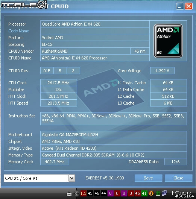Image resolution: width=196 pixels, height=199 pixels.
Task: Click the 2013.5 MHz HTT speed value
Action: pos(59,103)
